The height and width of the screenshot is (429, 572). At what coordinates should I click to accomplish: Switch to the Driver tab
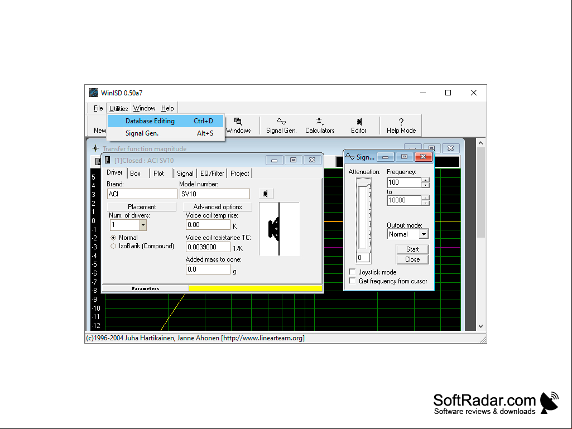point(114,172)
